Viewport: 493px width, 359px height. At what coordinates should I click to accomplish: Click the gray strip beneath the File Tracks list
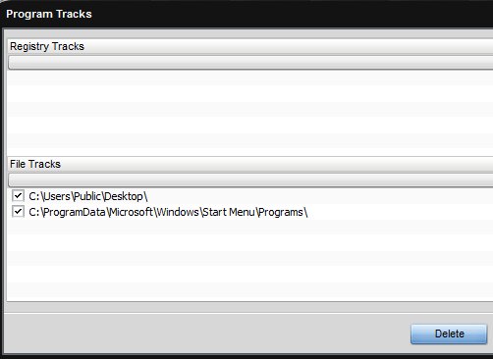click(250, 307)
